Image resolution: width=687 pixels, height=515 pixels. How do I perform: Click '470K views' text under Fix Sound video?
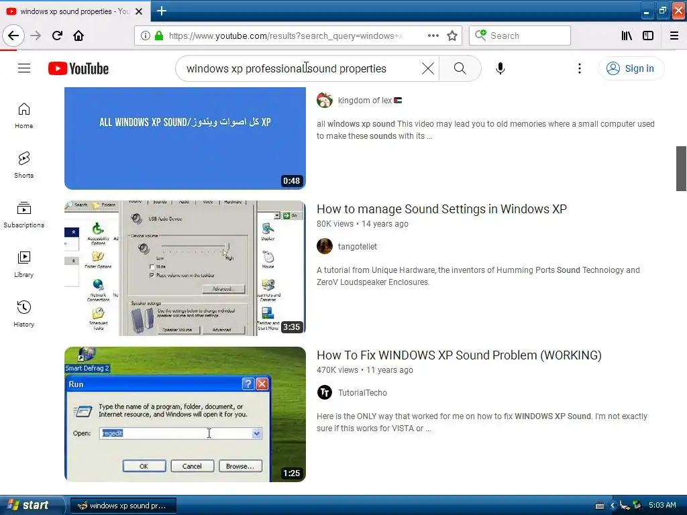(337, 370)
